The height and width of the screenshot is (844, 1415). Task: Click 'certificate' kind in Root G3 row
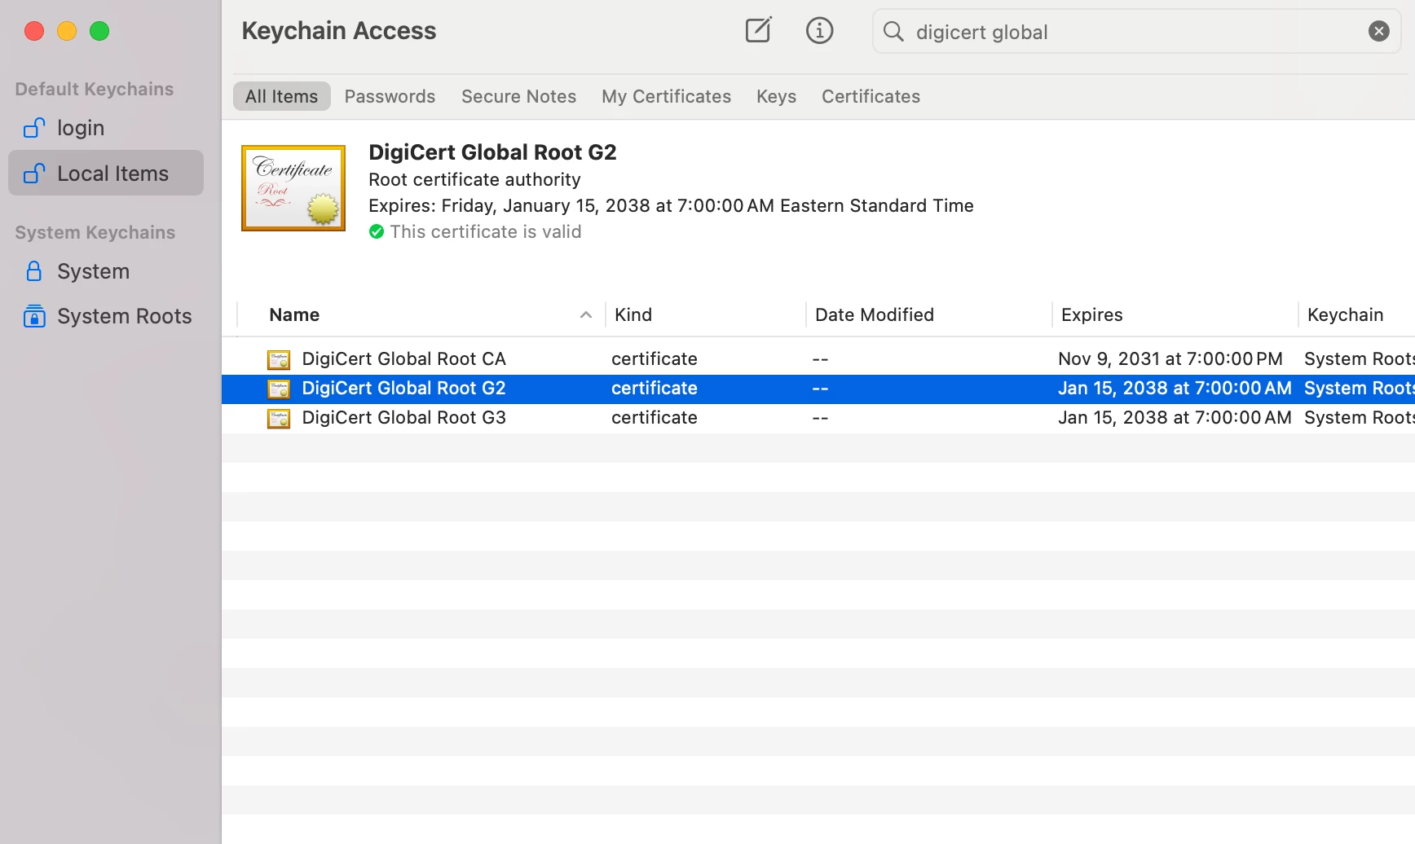655,418
